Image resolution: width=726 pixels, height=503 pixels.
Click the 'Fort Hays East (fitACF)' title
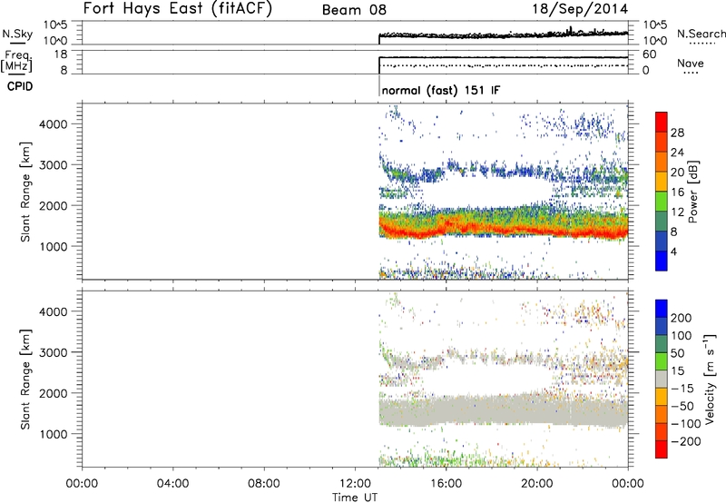[178, 9]
